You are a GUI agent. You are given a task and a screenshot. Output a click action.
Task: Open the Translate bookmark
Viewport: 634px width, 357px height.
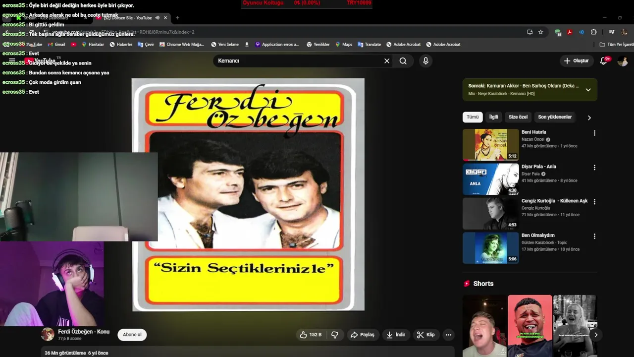(x=370, y=44)
